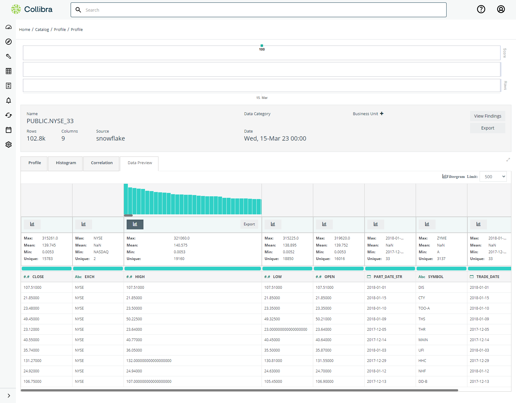The image size is (516, 403).
Task: Open the help question mark icon
Action: point(481,9)
